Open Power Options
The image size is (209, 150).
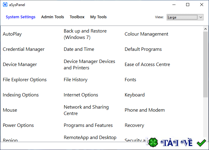[18, 125]
